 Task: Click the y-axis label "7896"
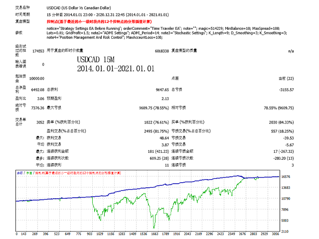[285, 210]
